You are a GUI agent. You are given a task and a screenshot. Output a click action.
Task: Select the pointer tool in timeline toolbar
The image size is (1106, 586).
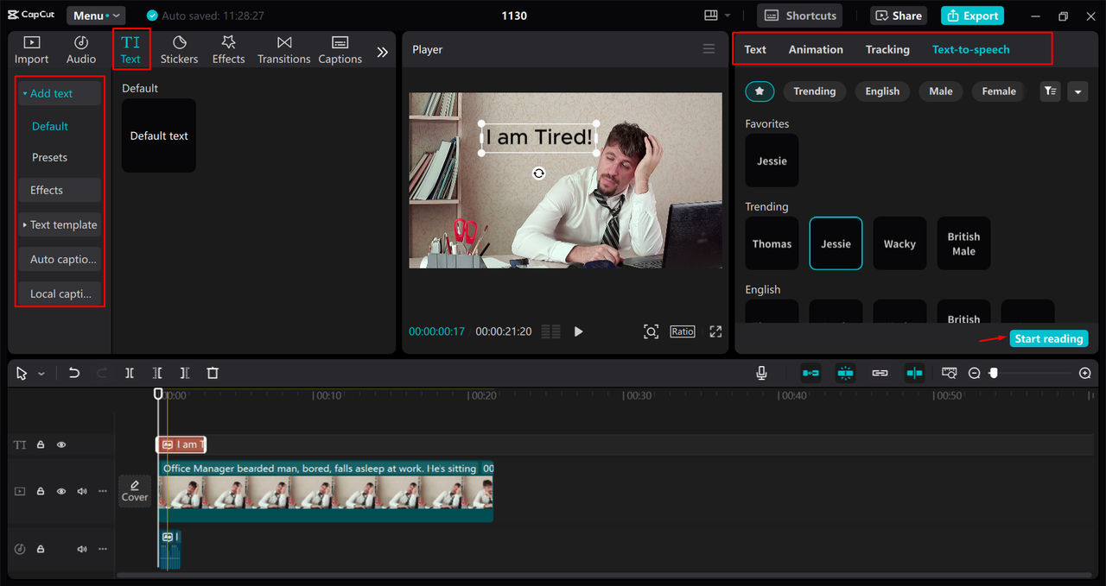pos(22,373)
